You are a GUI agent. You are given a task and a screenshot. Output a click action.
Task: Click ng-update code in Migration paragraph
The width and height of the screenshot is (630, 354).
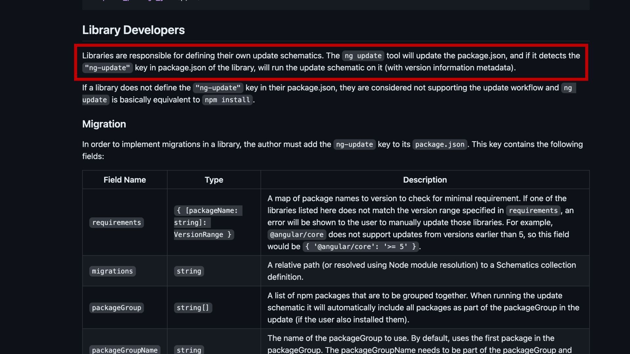point(354,145)
